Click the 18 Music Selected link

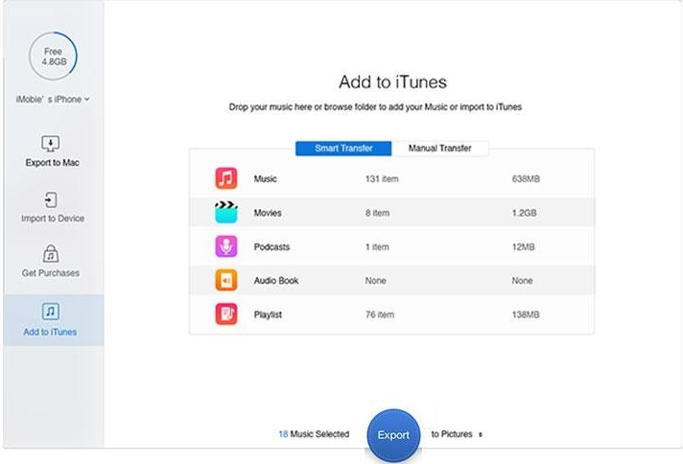click(x=314, y=434)
